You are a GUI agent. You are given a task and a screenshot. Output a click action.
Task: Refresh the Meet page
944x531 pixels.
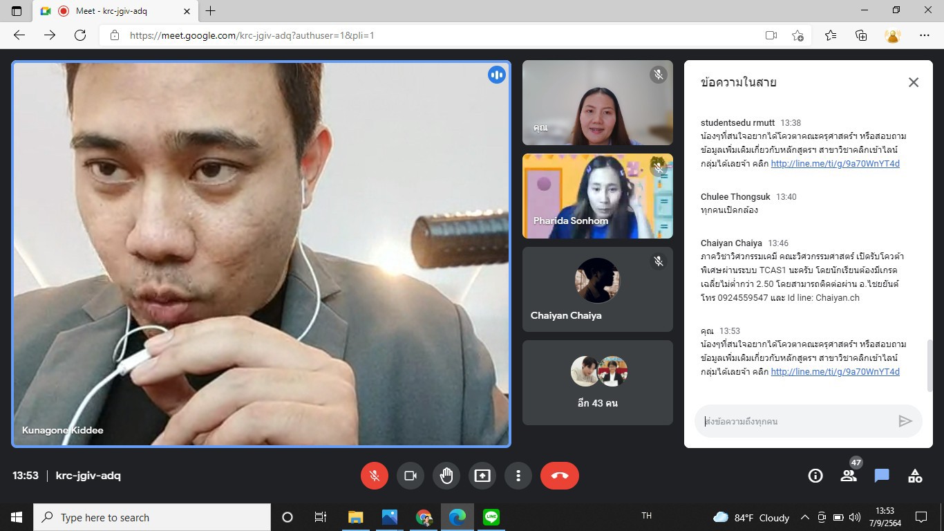[x=80, y=35]
